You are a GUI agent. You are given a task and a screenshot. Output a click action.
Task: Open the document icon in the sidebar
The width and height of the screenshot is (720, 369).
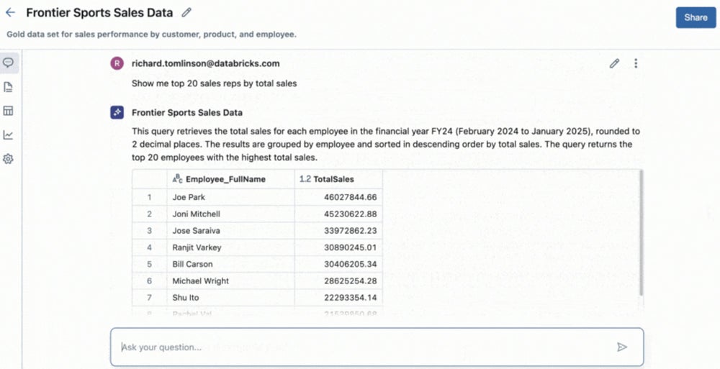tap(8, 87)
